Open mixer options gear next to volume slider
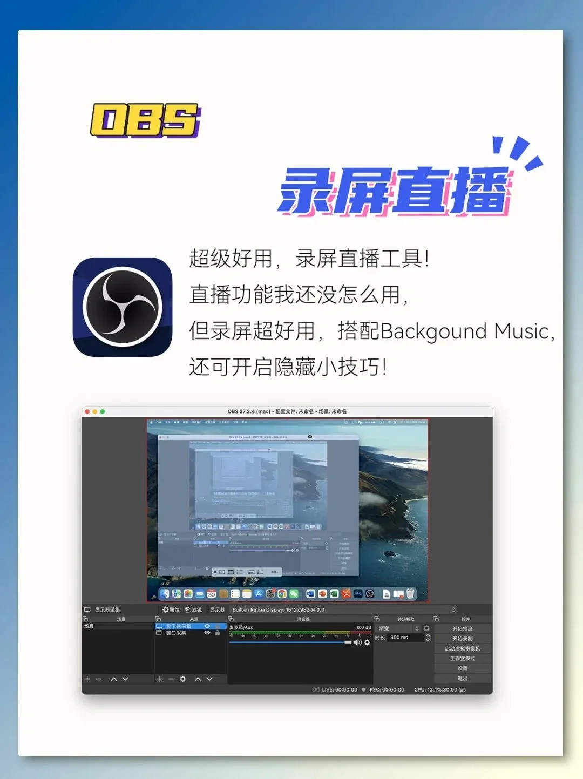 pyautogui.click(x=367, y=643)
